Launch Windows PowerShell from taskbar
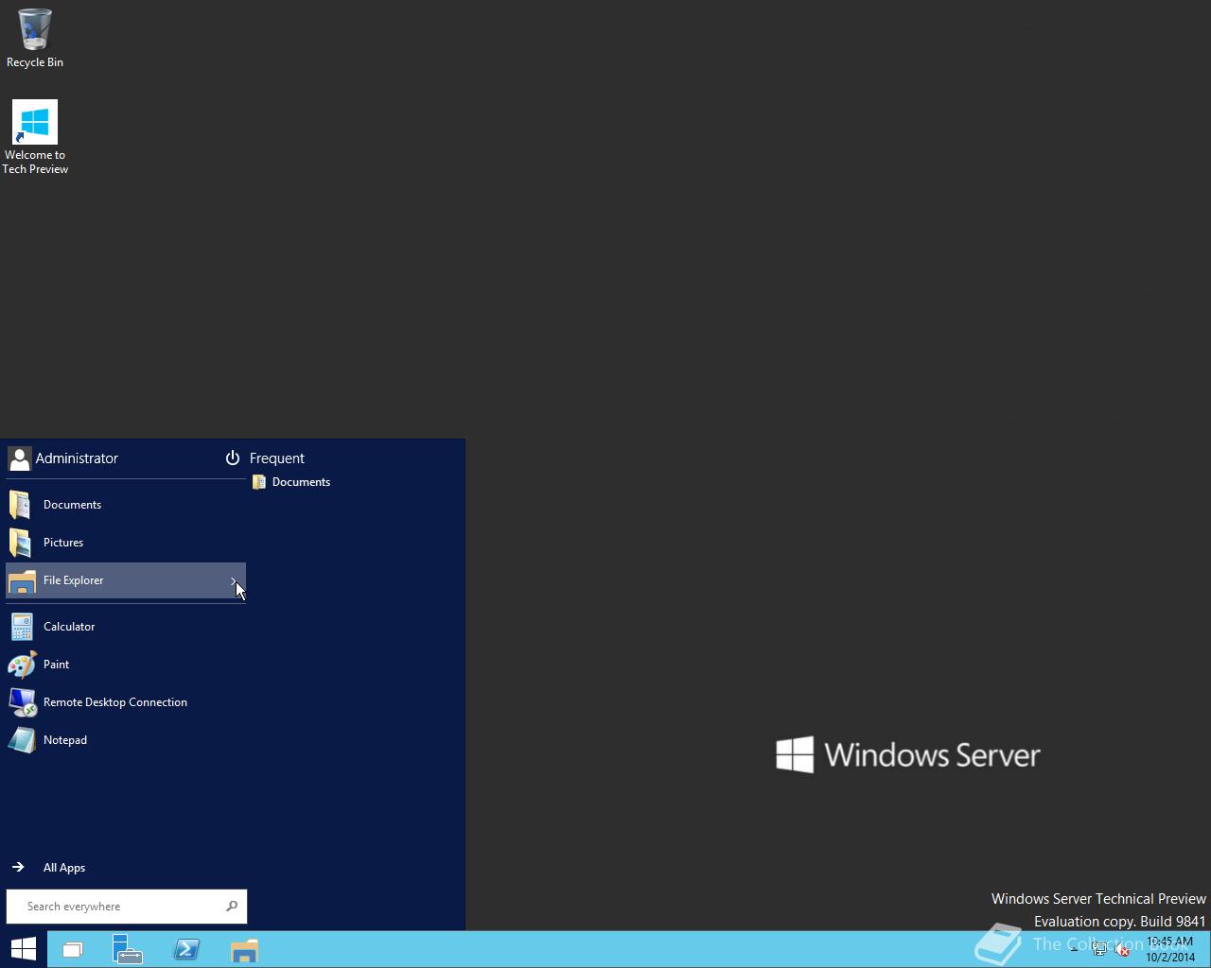Image resolution: width=1211 pixels, height=968 pixels. (186, 950)
